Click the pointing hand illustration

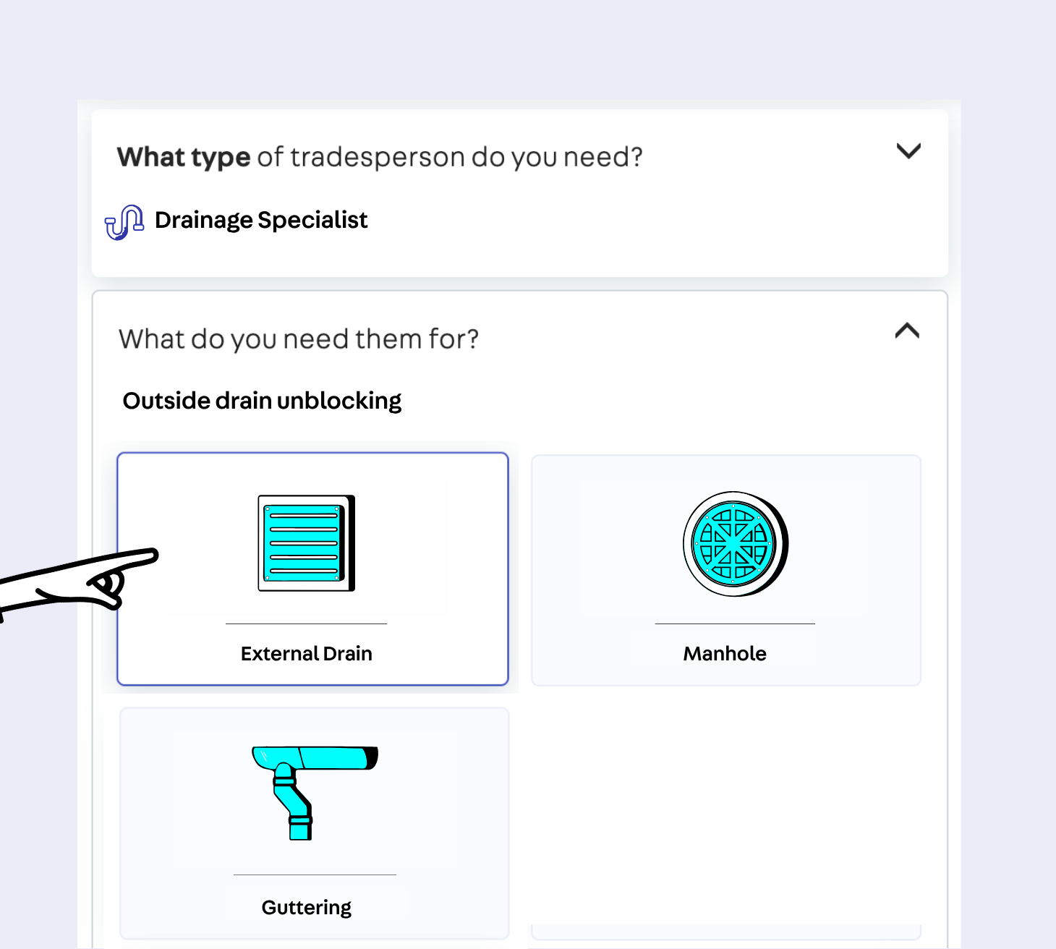click(x=80, y=580)
